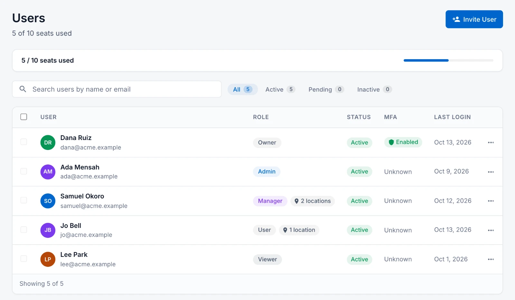Show the All users filter tab

[x=243, y=89]
